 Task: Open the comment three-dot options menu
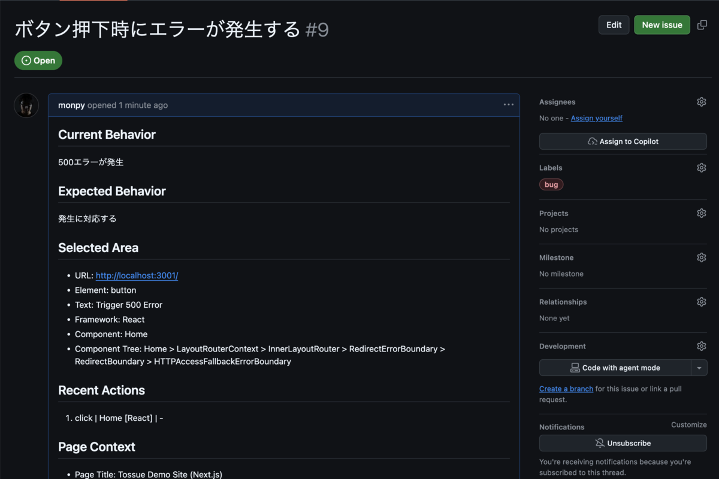(509, 105)
